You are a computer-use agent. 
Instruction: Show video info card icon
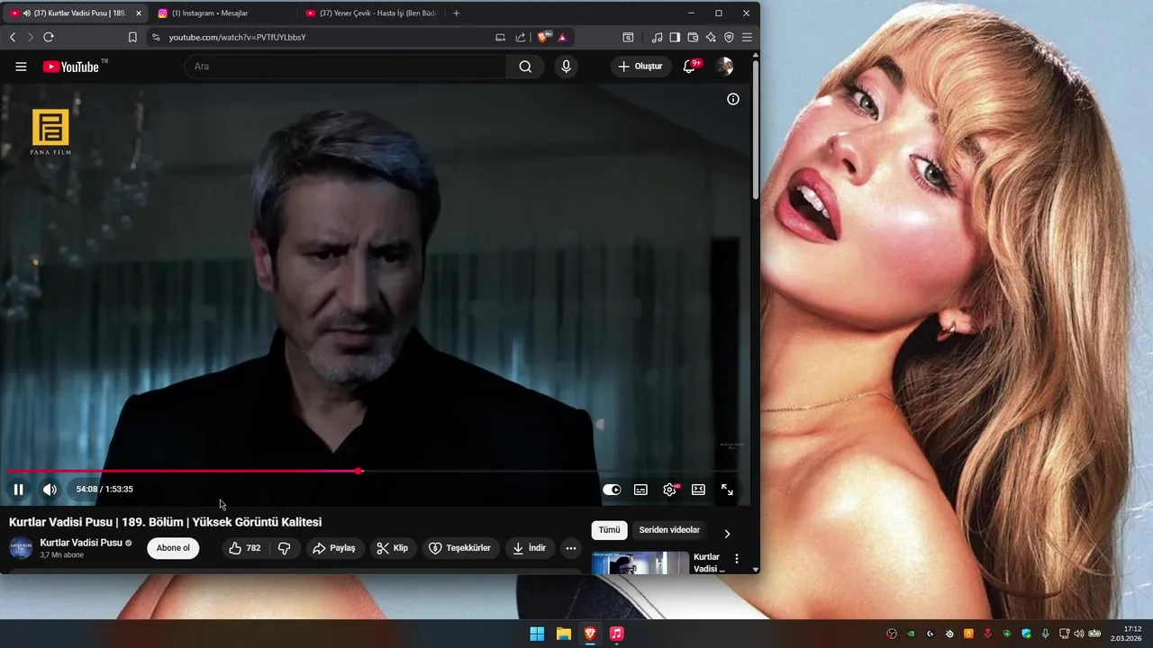pos(733,99)
